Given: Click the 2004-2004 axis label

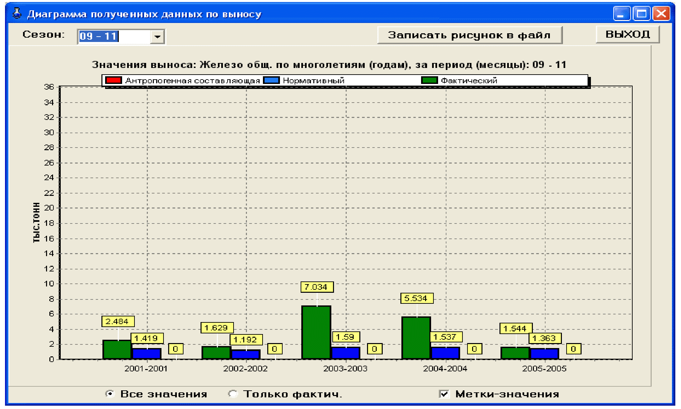Looking at the screenshot, I should [445, 369].
